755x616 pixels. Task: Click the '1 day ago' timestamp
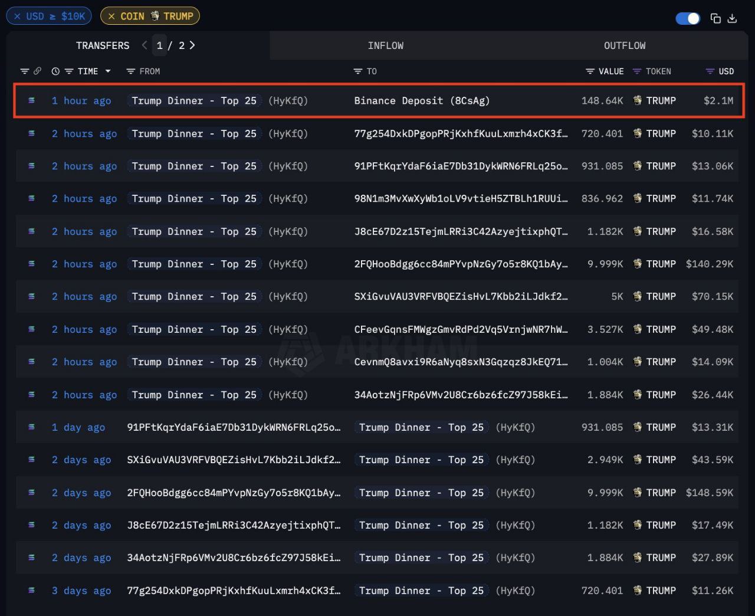point(78,427)
